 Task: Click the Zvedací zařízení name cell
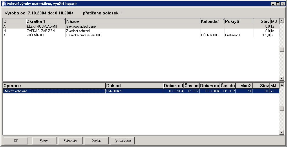tap(133, 31)
